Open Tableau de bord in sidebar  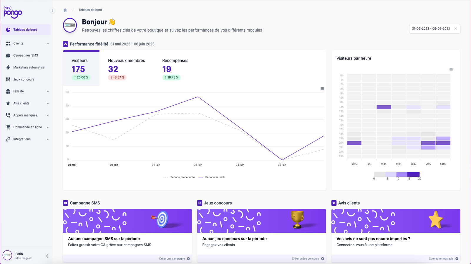coord(26,30)
